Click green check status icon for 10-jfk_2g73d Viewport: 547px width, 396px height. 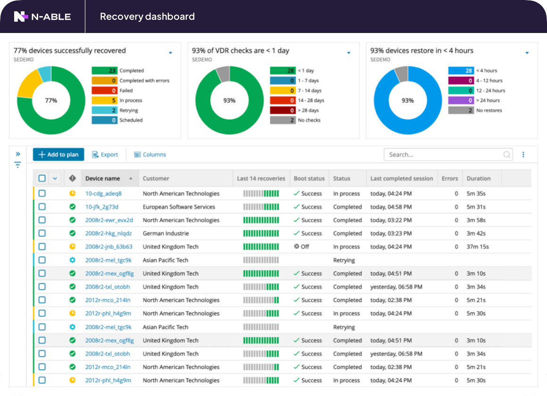pyautogui.click(x=72, y=206)
